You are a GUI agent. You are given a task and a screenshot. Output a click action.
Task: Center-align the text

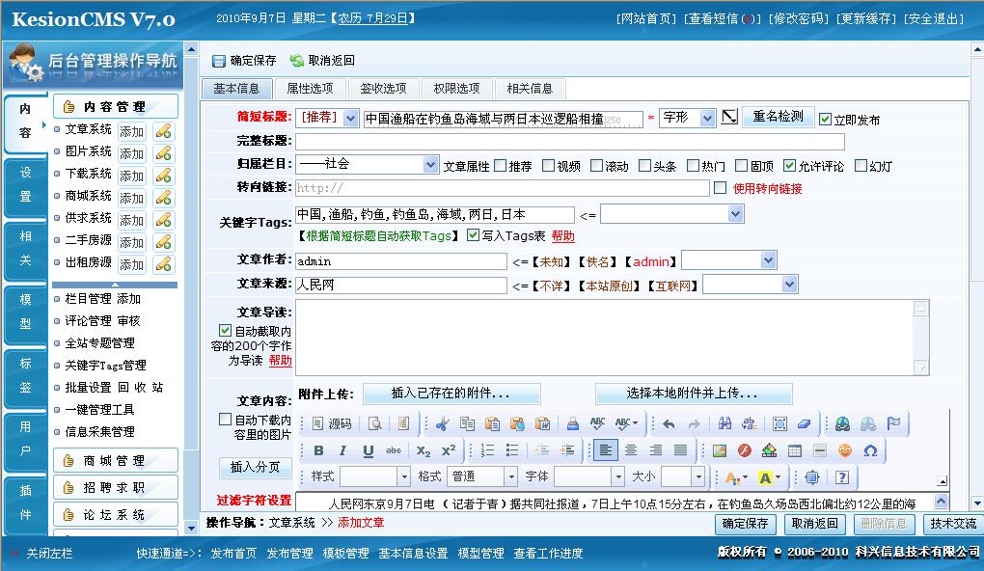click(631, 450)
